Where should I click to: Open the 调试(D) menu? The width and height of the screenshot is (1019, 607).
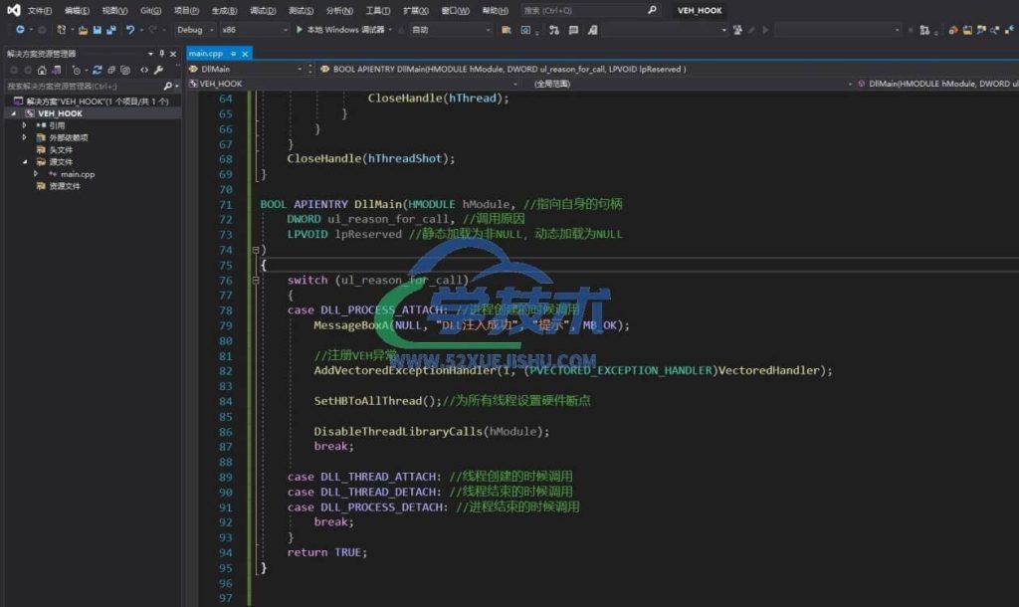coord(263,10)
